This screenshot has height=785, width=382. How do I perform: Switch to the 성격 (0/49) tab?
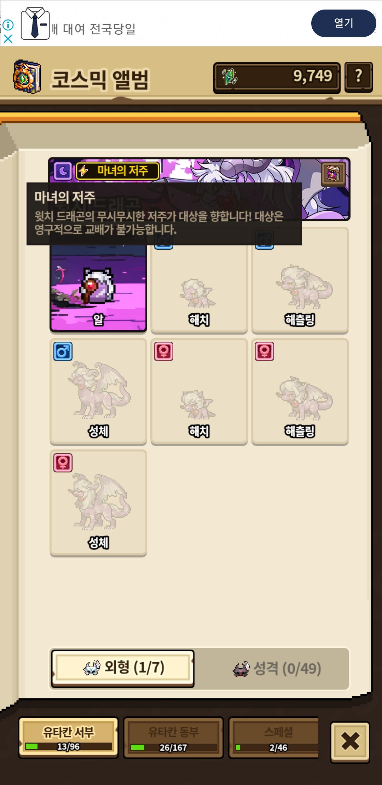pos(277,669)
